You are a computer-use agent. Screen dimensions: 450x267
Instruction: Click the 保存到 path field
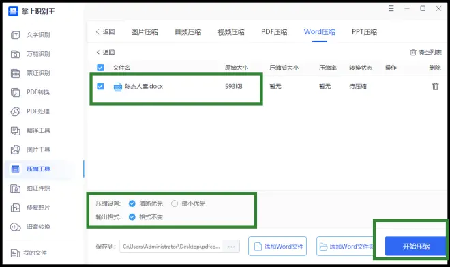(172, 247)
